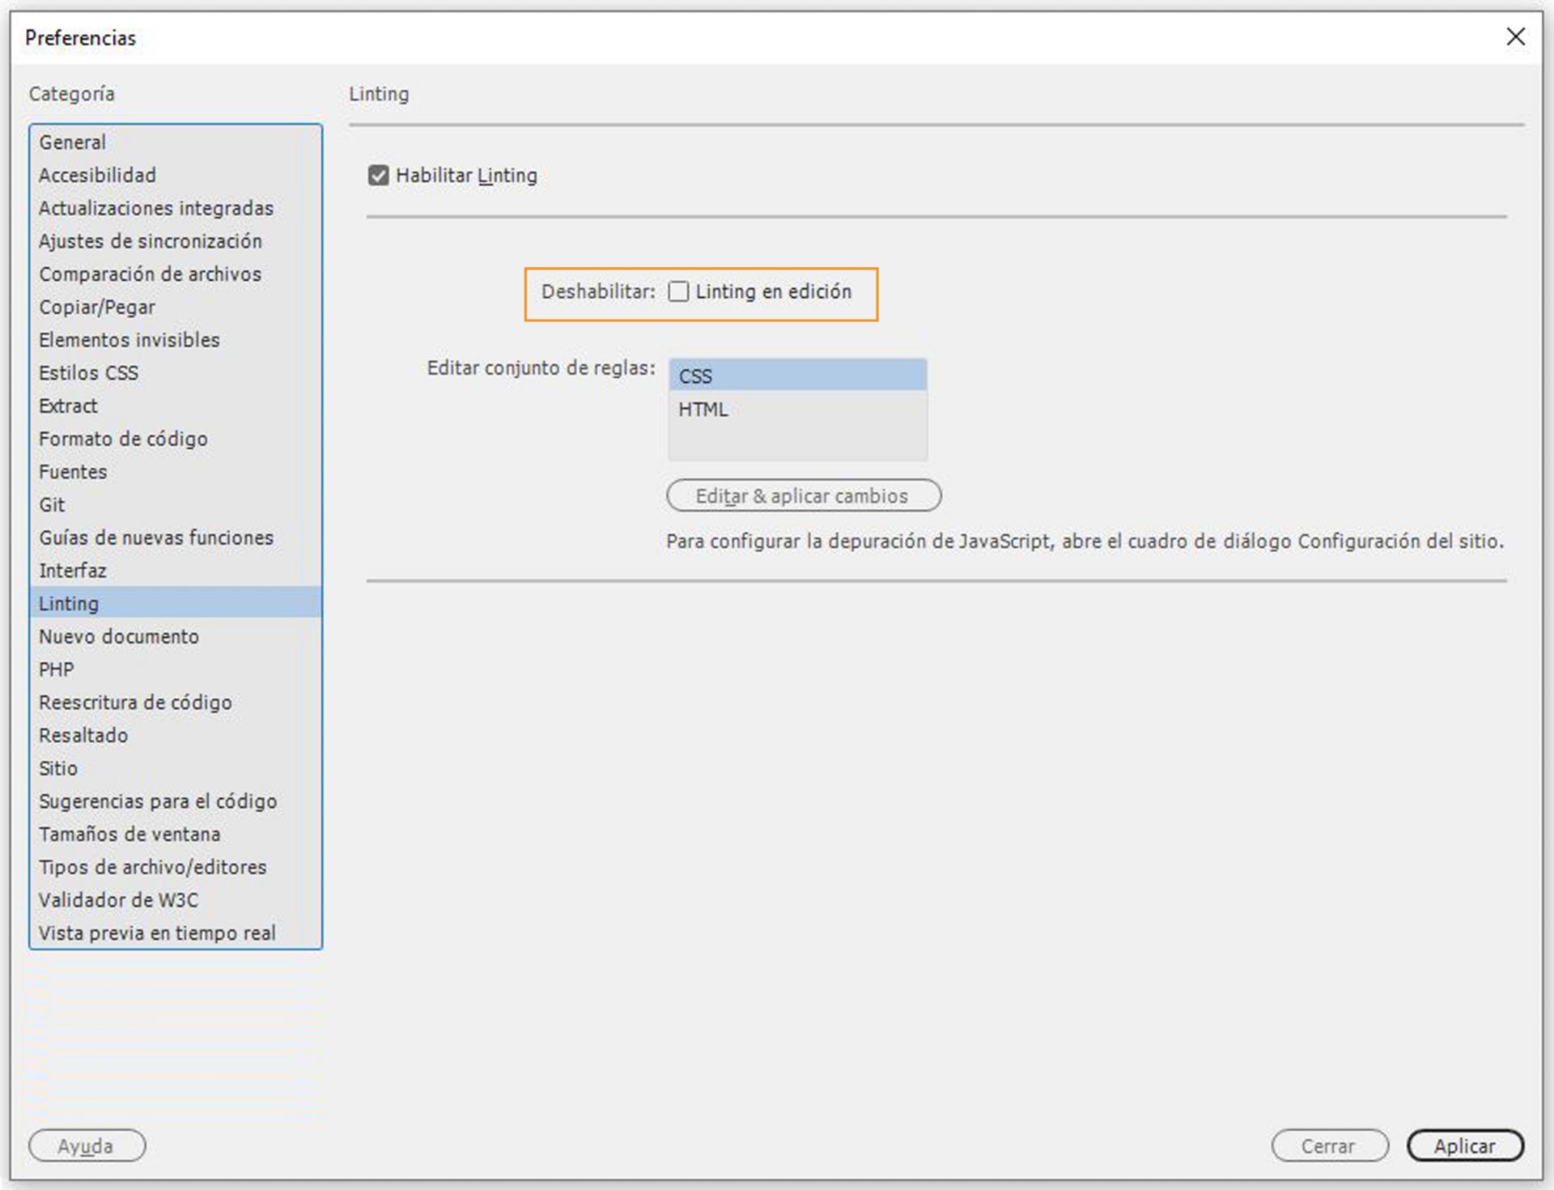
Task: Open the Formato de código category
Action: coord(123,439)
